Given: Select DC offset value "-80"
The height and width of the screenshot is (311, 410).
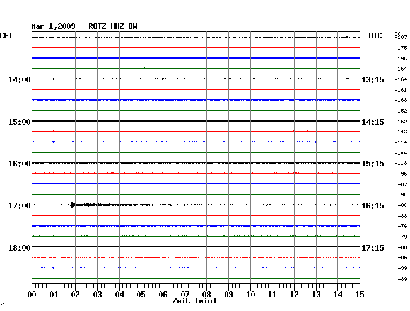Looking at the screenshot, I should (402, 206).
